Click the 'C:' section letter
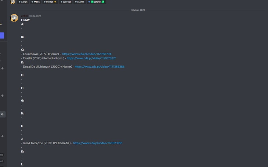 click(x=22, y=50)
